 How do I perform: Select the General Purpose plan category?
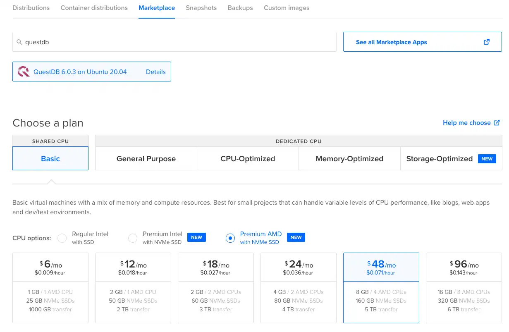tap(146, 158)
